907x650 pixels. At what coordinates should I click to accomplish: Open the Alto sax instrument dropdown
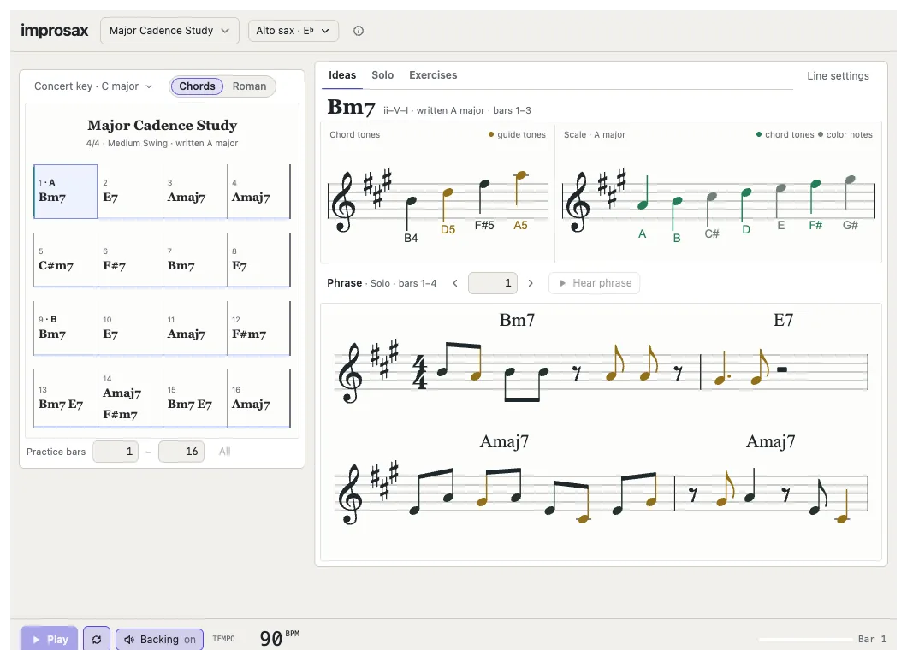click(293, 31)
